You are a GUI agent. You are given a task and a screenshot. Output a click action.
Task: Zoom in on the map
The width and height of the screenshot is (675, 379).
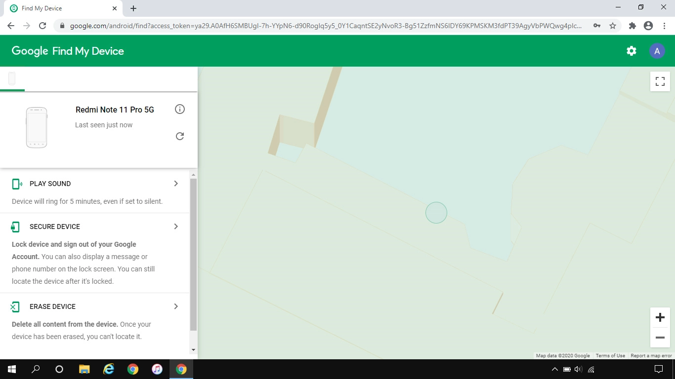(x=660, y=317)
